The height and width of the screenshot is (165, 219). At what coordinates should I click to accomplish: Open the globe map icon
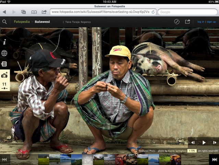(x=4, y=53)
